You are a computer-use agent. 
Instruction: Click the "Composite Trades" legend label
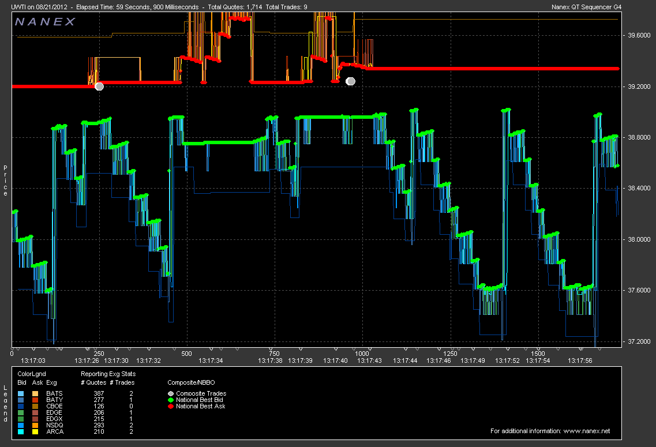pyautogui.click(x=201, y=393)
